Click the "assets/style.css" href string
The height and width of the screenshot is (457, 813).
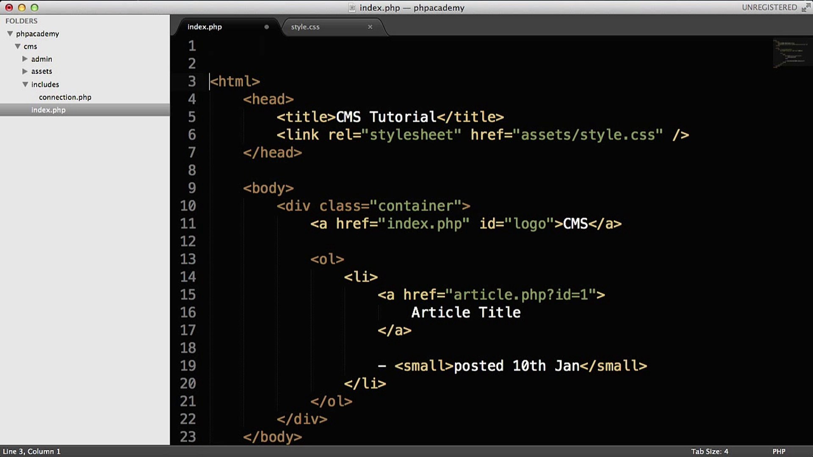click(588, 135)
